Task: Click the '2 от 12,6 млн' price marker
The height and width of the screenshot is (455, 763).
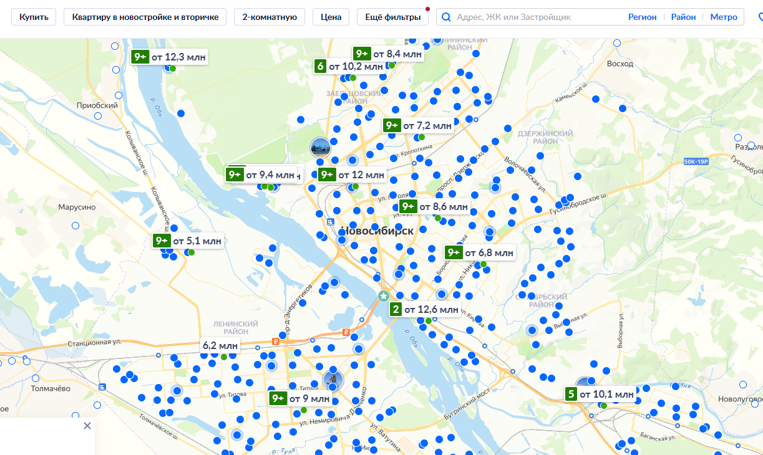Action: tap(425, 309)
